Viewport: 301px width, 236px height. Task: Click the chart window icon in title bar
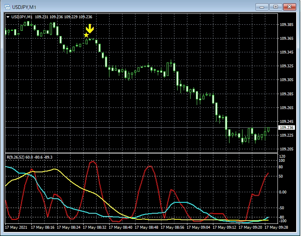(7, 6)
